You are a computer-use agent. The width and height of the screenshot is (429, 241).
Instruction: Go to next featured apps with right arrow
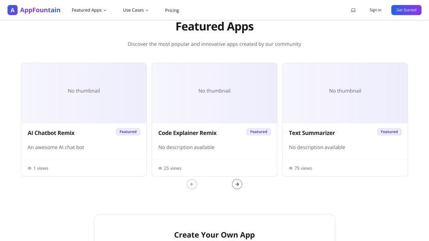tap(237, 184)
